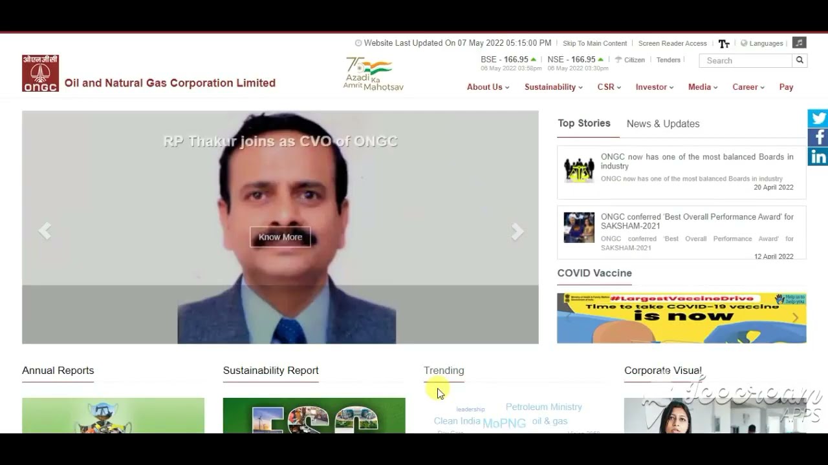Click the Clean India trending tag
Image resolution: width=828 pixels, height=465 pixels.
tap(457, 421)
